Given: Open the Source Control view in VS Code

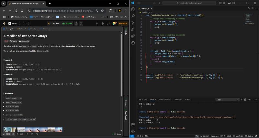Looking at the screenshot, I should 133,23.
